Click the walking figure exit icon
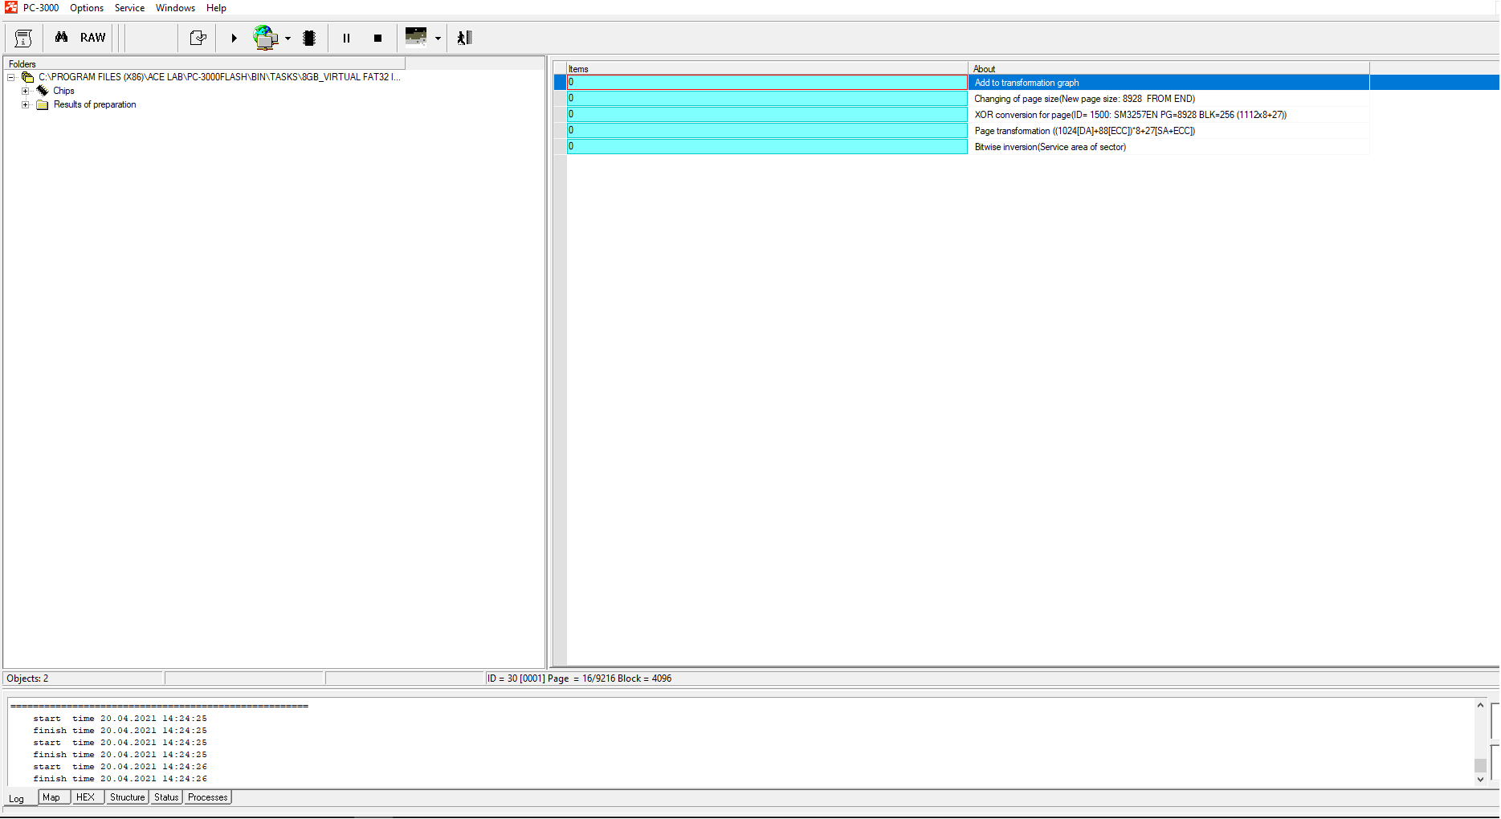 pyautogui.click(x=464, y=38)
